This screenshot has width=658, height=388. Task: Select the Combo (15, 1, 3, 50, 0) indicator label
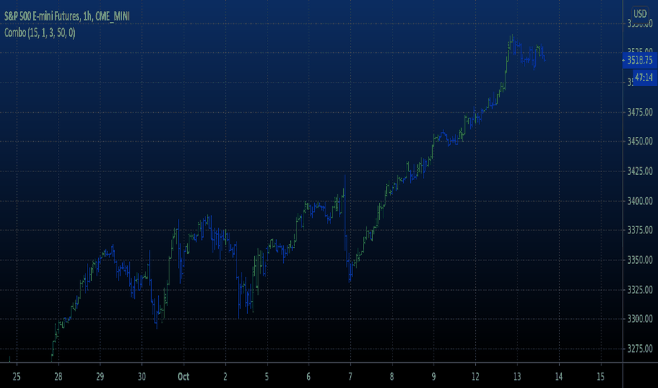[40, 32]
